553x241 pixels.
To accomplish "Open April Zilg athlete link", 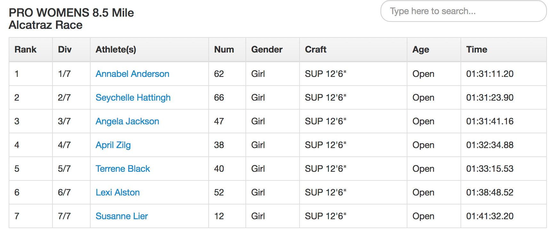I will (x=113, y=145).
